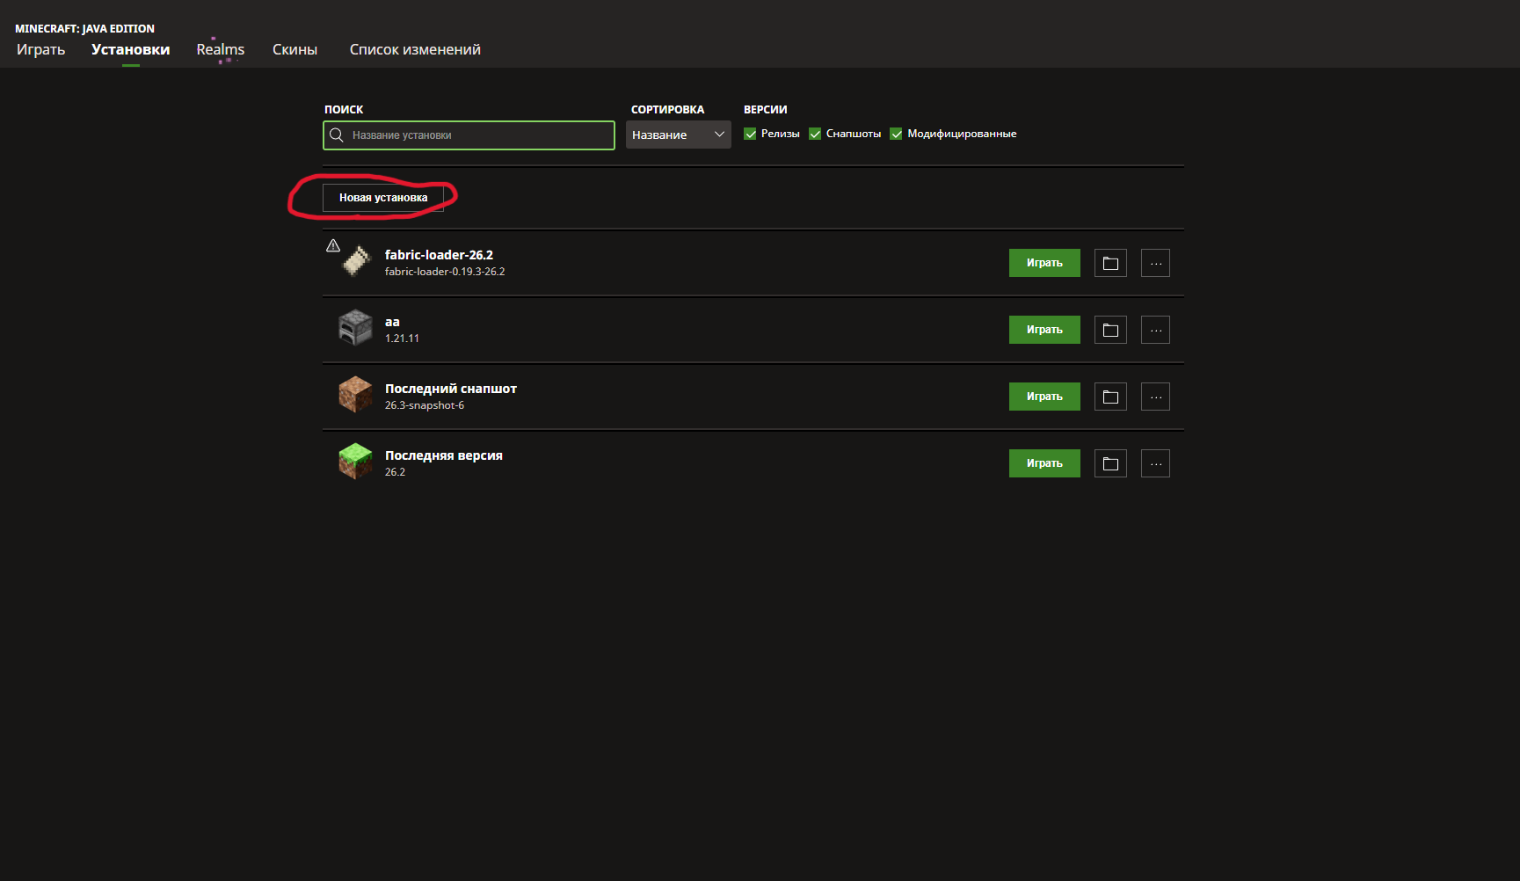Open more options for aa installation
The width and height of the screenshot is (1520, 881).
1155,330
